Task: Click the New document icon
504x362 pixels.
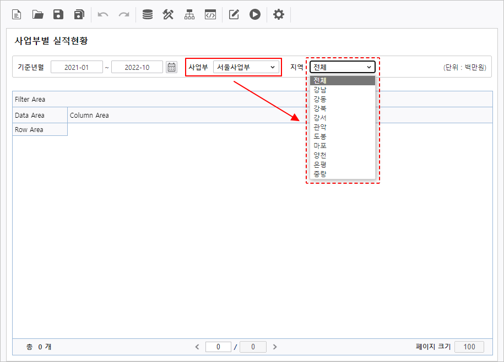Action: tap(17, 15)
